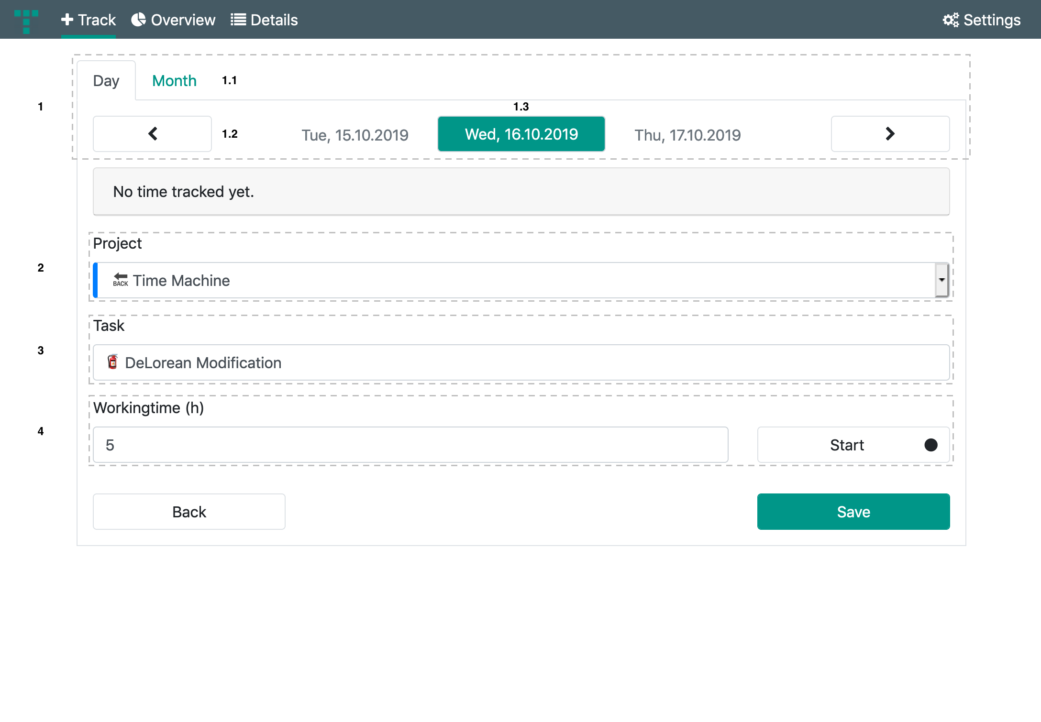1041x722 pixels.
Task: Click the Save button
Action: click(x=853, y=511)
